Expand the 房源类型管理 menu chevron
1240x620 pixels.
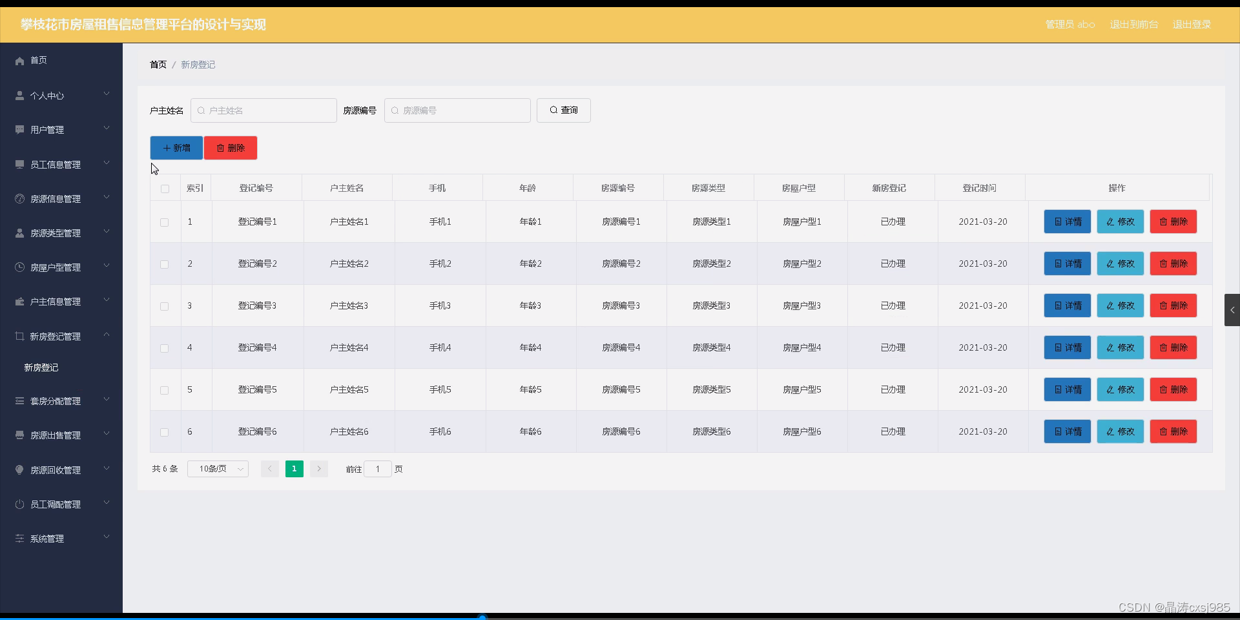pos(107,231)
